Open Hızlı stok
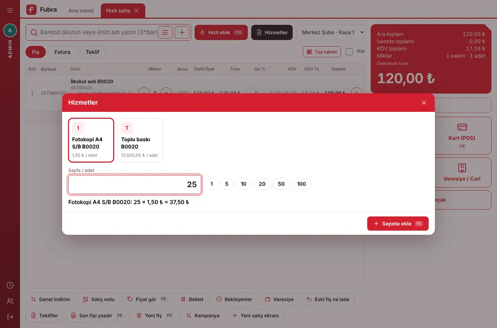This screenshot has width=497, height=328. (x=221, y=32)
